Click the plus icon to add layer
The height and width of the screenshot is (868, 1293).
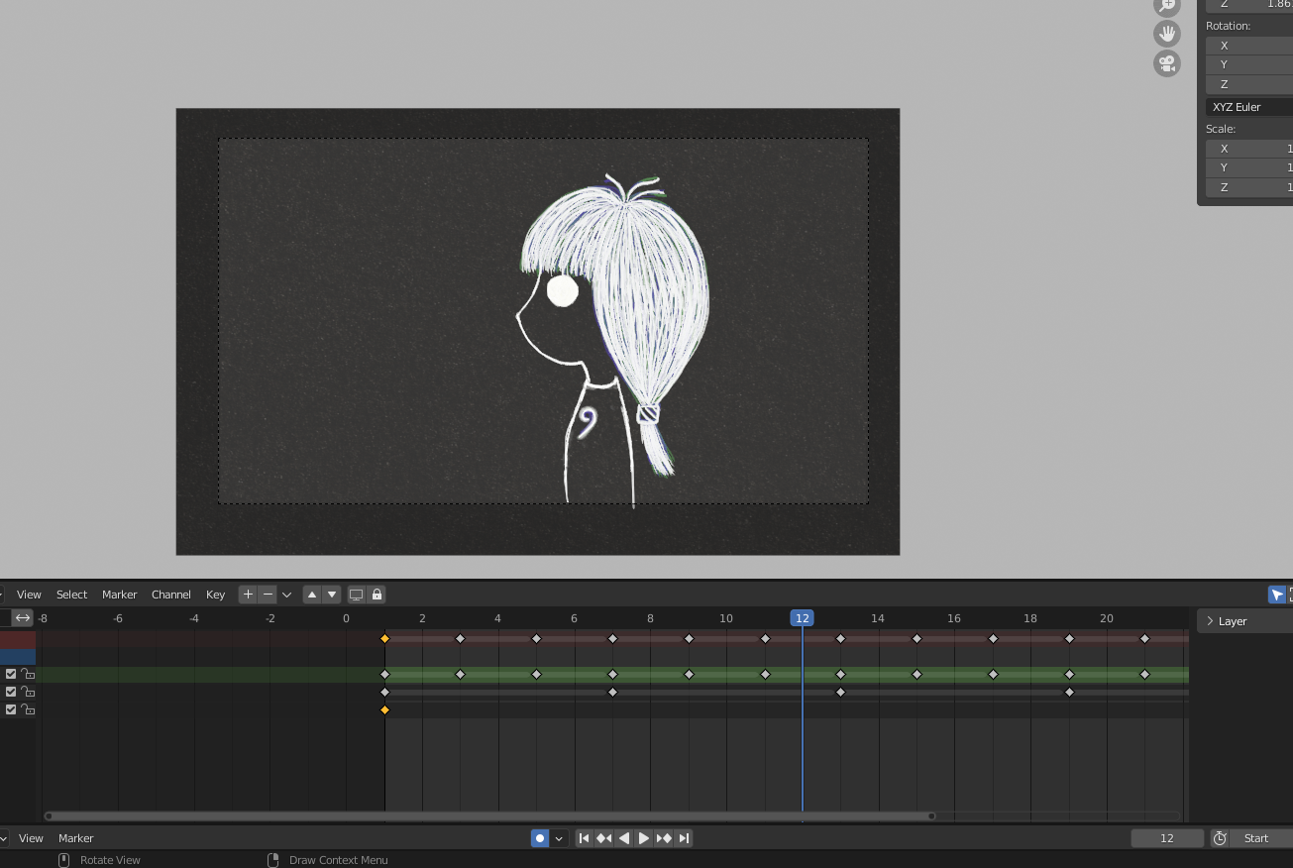(248, 595)
